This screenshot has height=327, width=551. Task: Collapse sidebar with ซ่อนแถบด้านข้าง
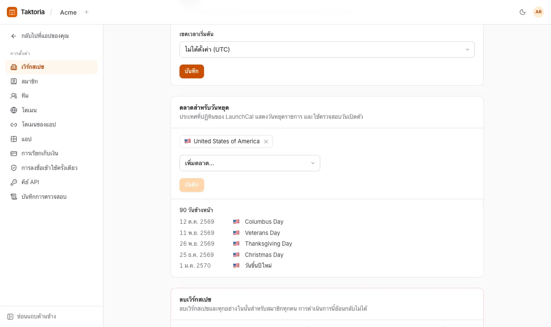click(31, 316)
